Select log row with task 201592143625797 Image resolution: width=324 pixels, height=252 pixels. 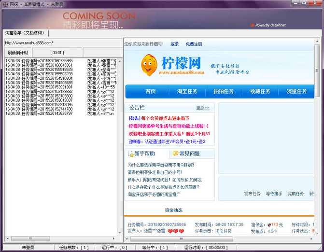pos(61,113)
